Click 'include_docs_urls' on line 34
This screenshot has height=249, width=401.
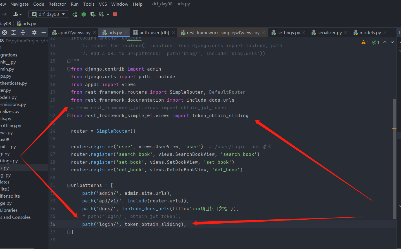tap(146, 209)
